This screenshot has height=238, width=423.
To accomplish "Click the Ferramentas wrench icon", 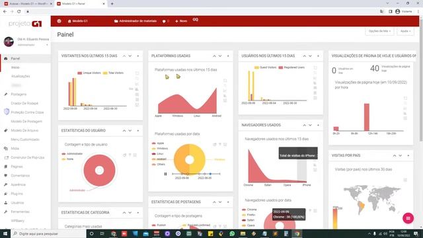I will [6, 212].
